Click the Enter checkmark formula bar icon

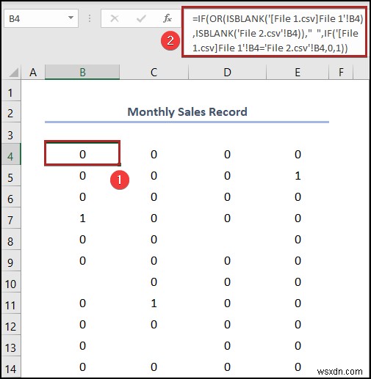(141, 18)
